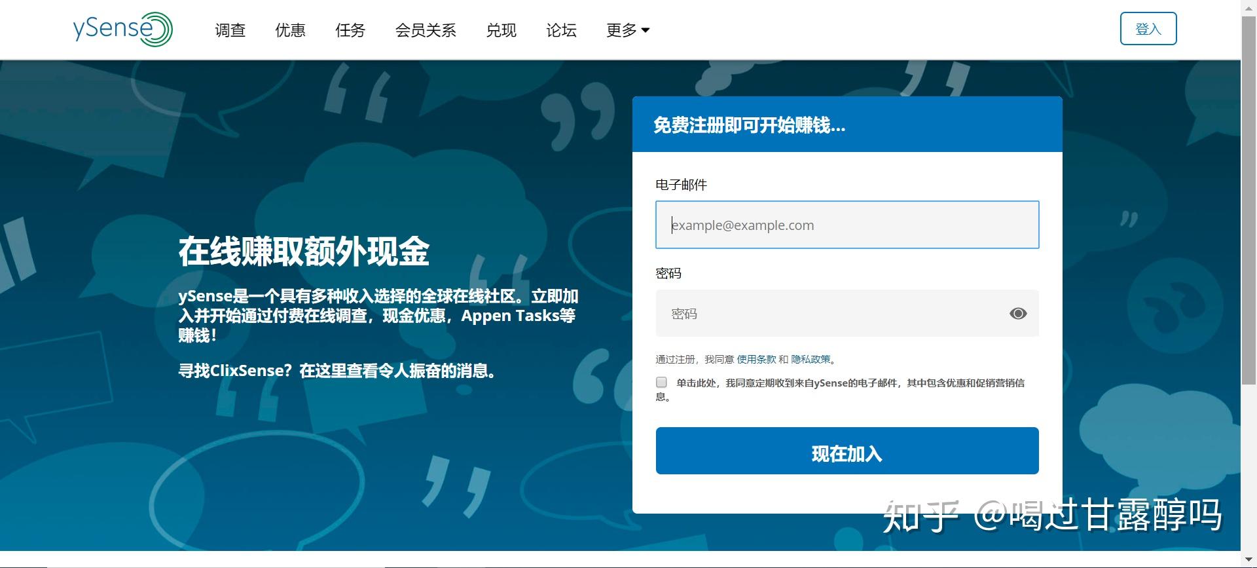Focus the 密码 password input field

coord(847,313)
